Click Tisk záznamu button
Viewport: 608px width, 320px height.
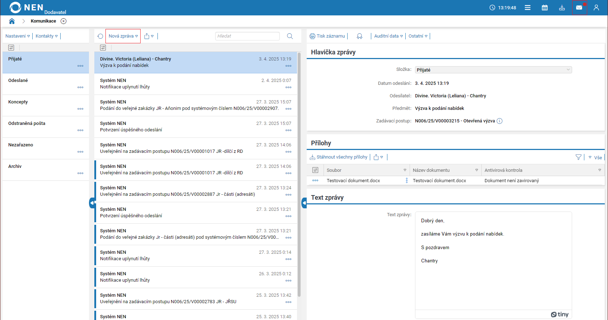tap(327, 36)
